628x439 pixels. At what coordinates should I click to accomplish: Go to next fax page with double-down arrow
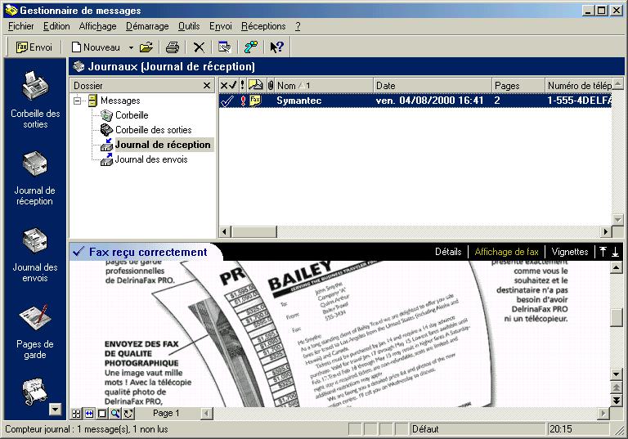pos(616,400)
